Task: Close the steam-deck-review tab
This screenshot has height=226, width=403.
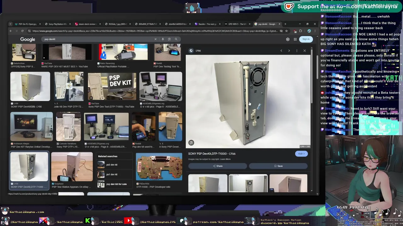Action: pyautogui.click(x=100, y=24)
